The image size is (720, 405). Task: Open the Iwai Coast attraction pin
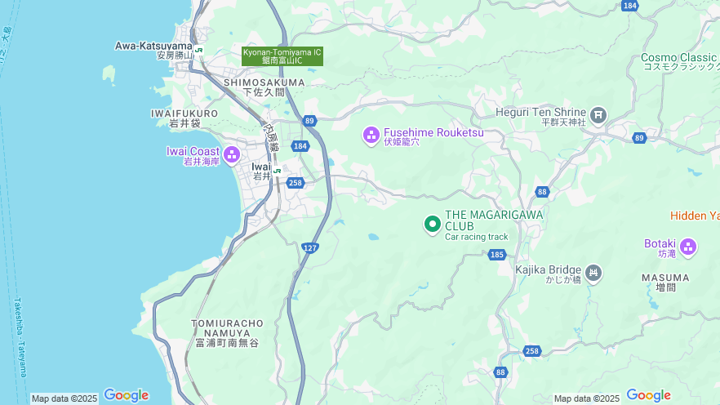click(232, 155)
